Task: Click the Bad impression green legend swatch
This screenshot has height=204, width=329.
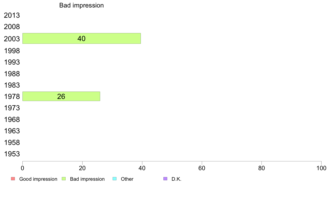Action: click(63, 179)
